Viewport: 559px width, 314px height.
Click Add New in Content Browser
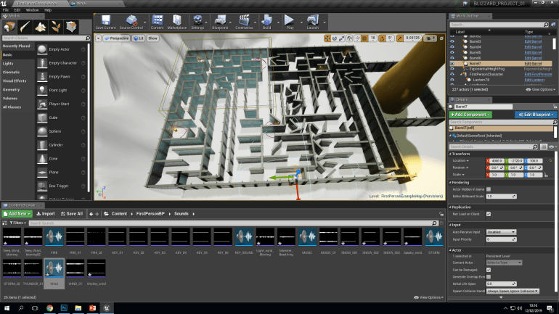coord(17,214)
